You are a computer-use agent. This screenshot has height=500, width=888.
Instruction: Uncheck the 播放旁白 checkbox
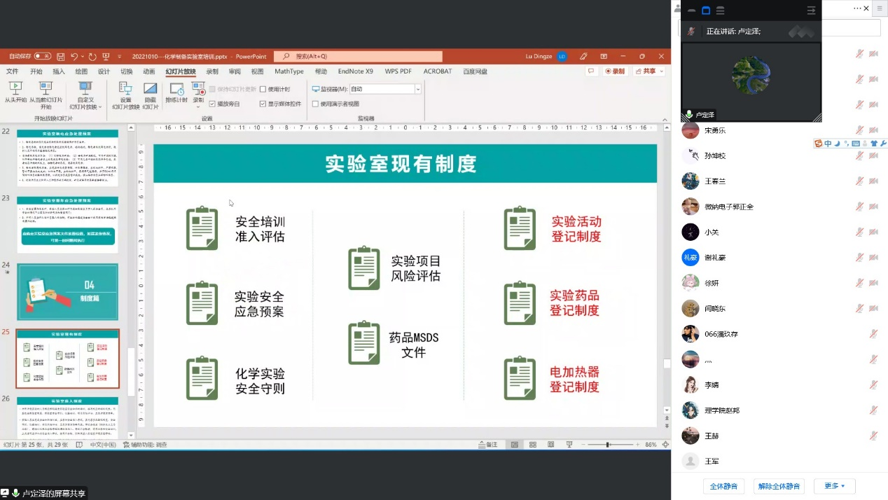point(212,104)
